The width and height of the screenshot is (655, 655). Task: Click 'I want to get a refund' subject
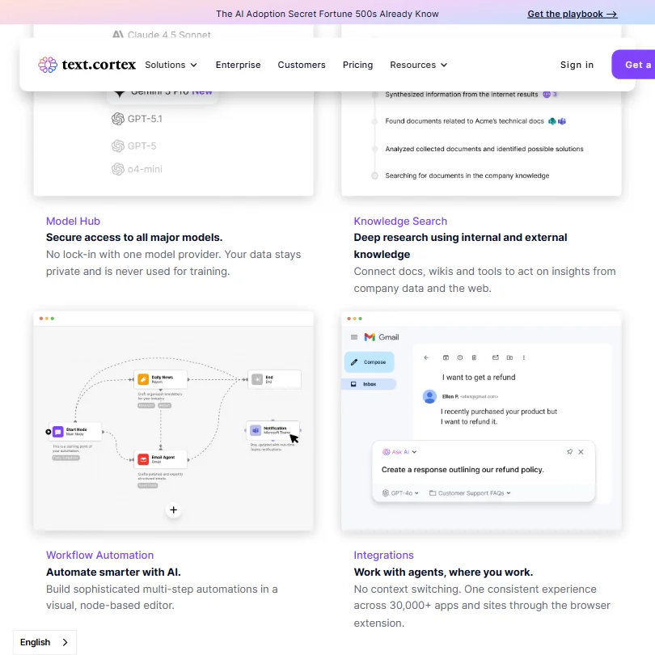tap(479, 377)
